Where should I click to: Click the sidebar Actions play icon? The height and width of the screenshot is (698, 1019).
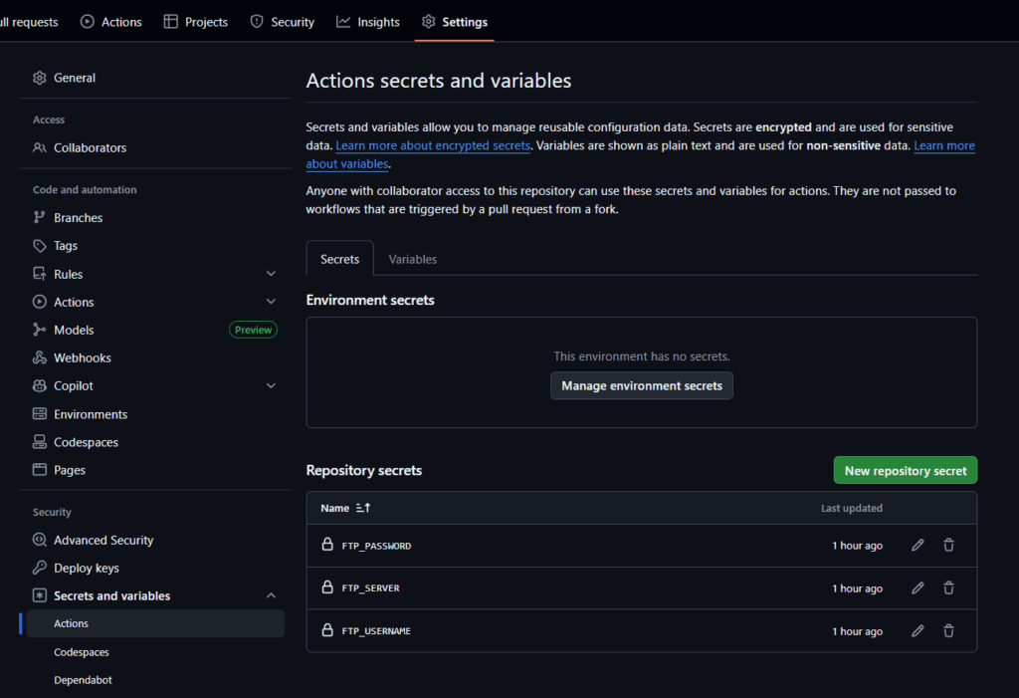(x=40, y=302)
